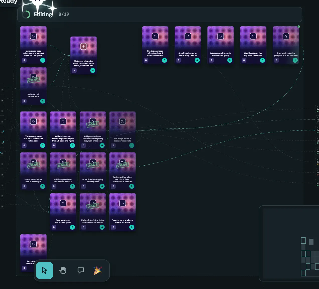319x289 pixels.
Task: Click the left count badge on 'Make everyday edits'
Action: point(74,71)
